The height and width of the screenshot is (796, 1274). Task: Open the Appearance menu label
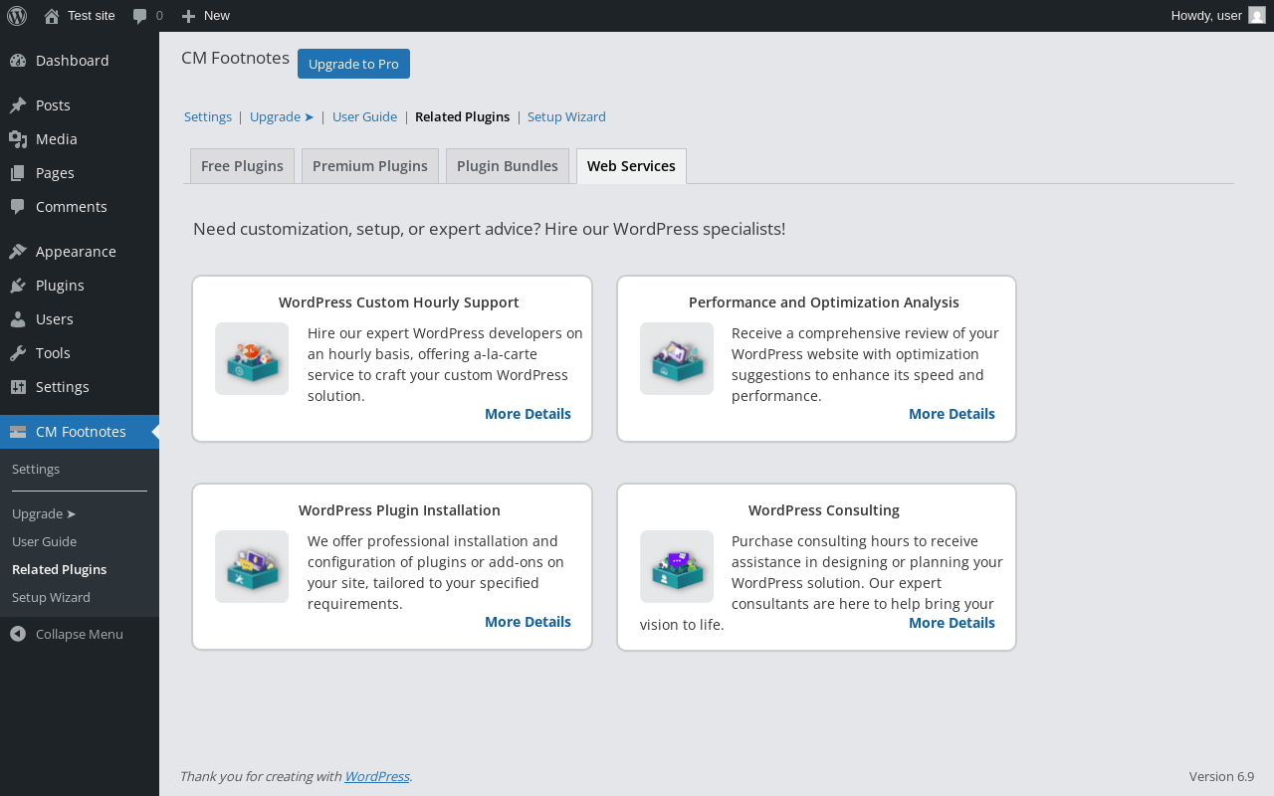tap(76, 252)
